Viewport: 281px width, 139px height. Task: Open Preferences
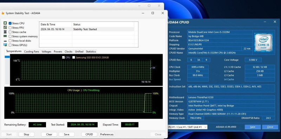pyautogui.click(x=107, y=134)
